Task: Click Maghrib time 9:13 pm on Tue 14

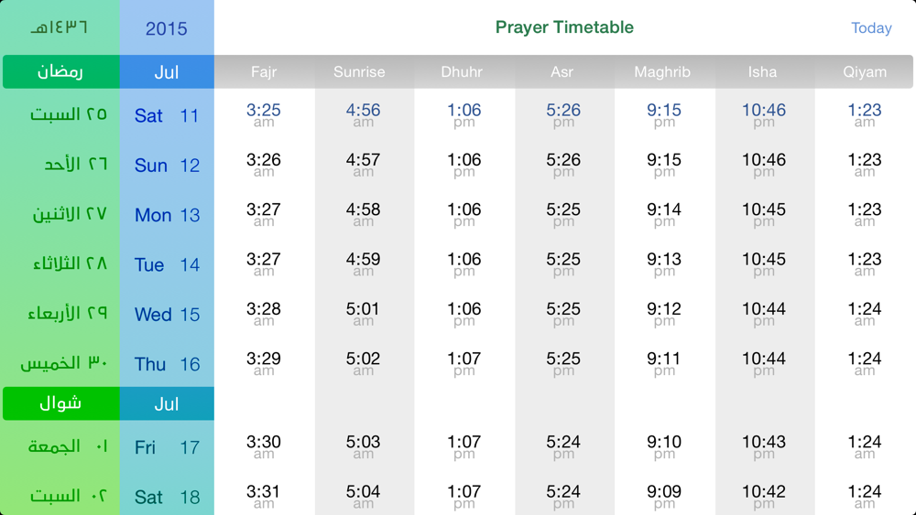Action: pos(664,263)
